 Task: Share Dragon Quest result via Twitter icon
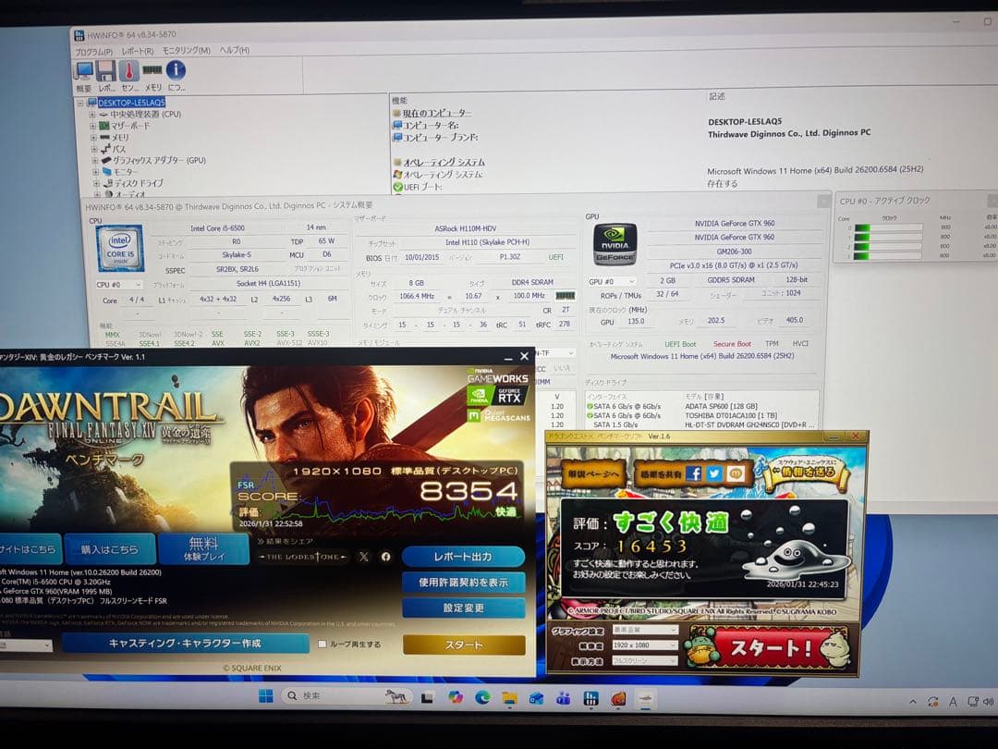714,472
